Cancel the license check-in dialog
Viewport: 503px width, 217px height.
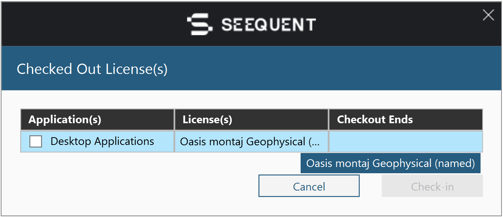309,186
